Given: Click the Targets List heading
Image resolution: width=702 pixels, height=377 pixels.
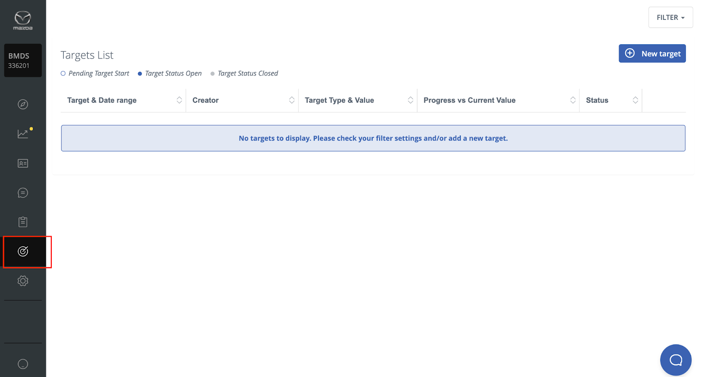Looking at the screenshot, I should (87, 55).
